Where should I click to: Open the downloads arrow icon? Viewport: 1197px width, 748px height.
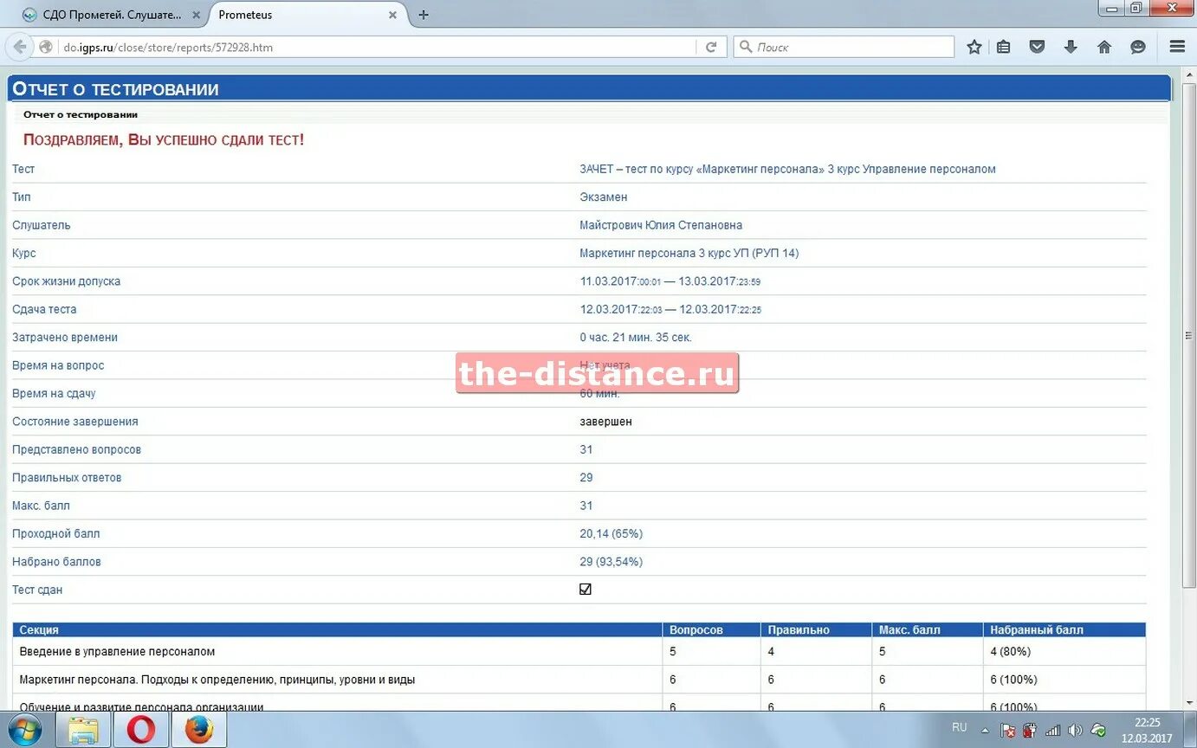(x=1071, y=48)
